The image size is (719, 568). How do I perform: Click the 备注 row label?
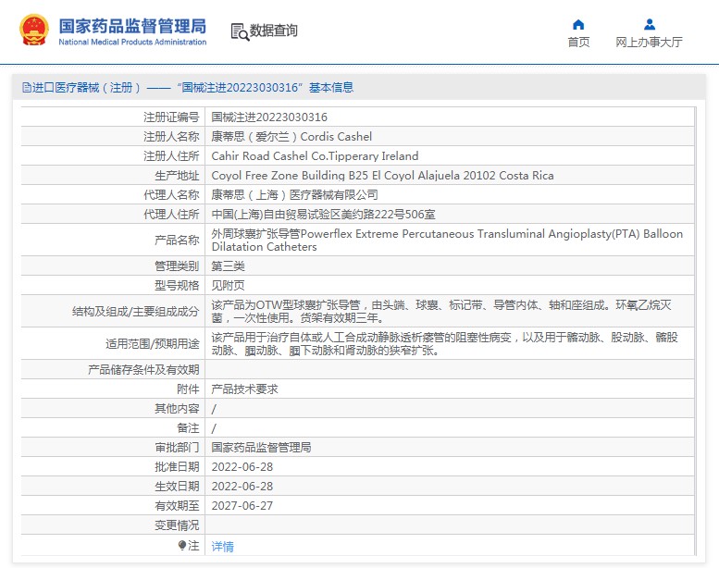188,428
